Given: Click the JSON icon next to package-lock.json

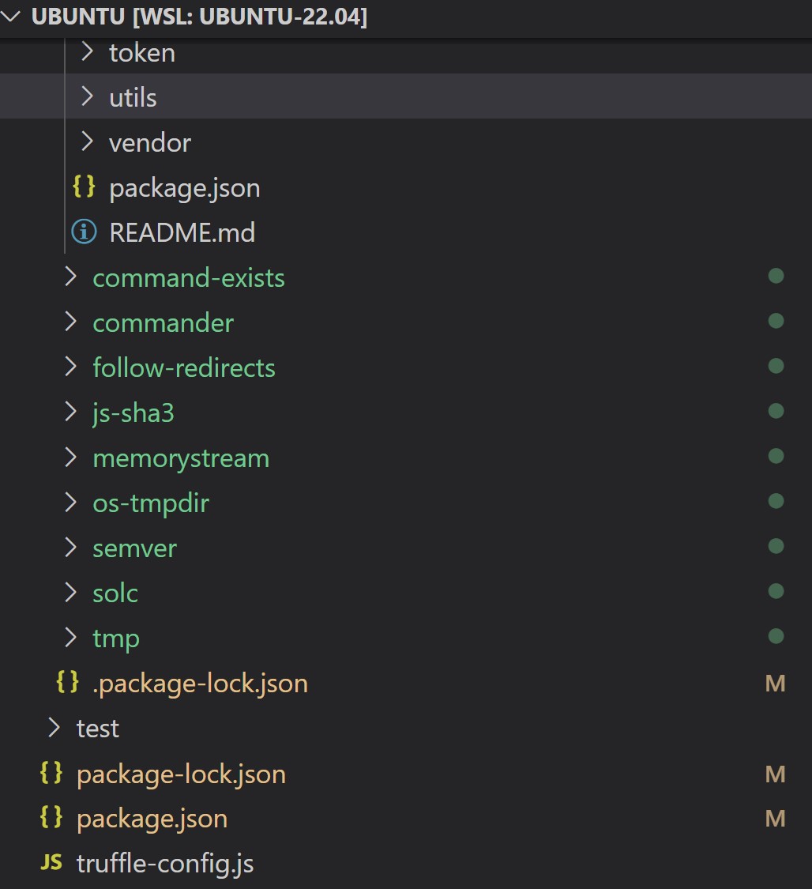Looking at the screenshot, I should (51, 774).
